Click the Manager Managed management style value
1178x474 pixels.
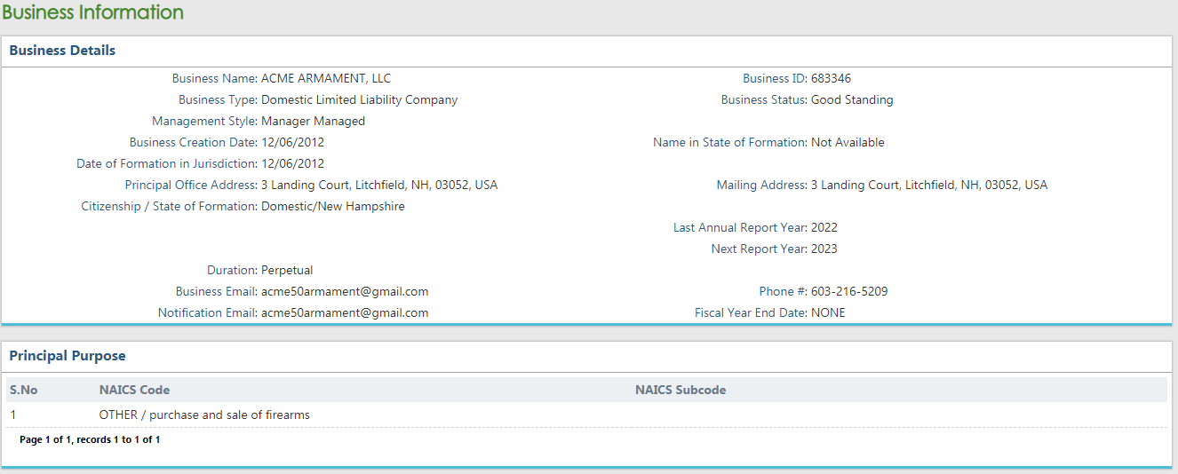(x=313, y=121)
